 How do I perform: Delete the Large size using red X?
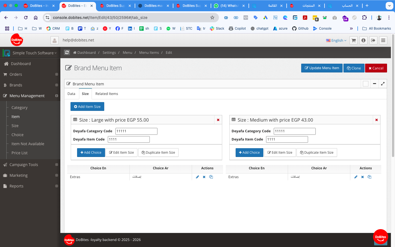(x=218, y=120)
